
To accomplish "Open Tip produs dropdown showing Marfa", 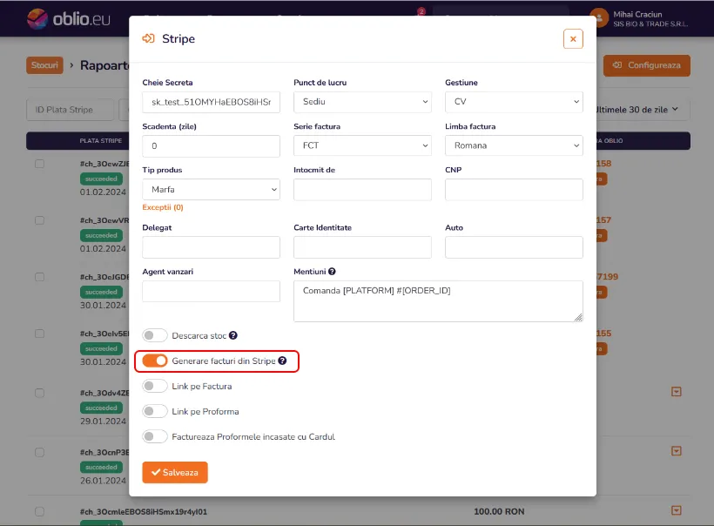I will click(x=211, y=190).
